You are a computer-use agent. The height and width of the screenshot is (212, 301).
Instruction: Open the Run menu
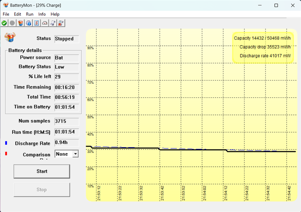pos(30,14)
